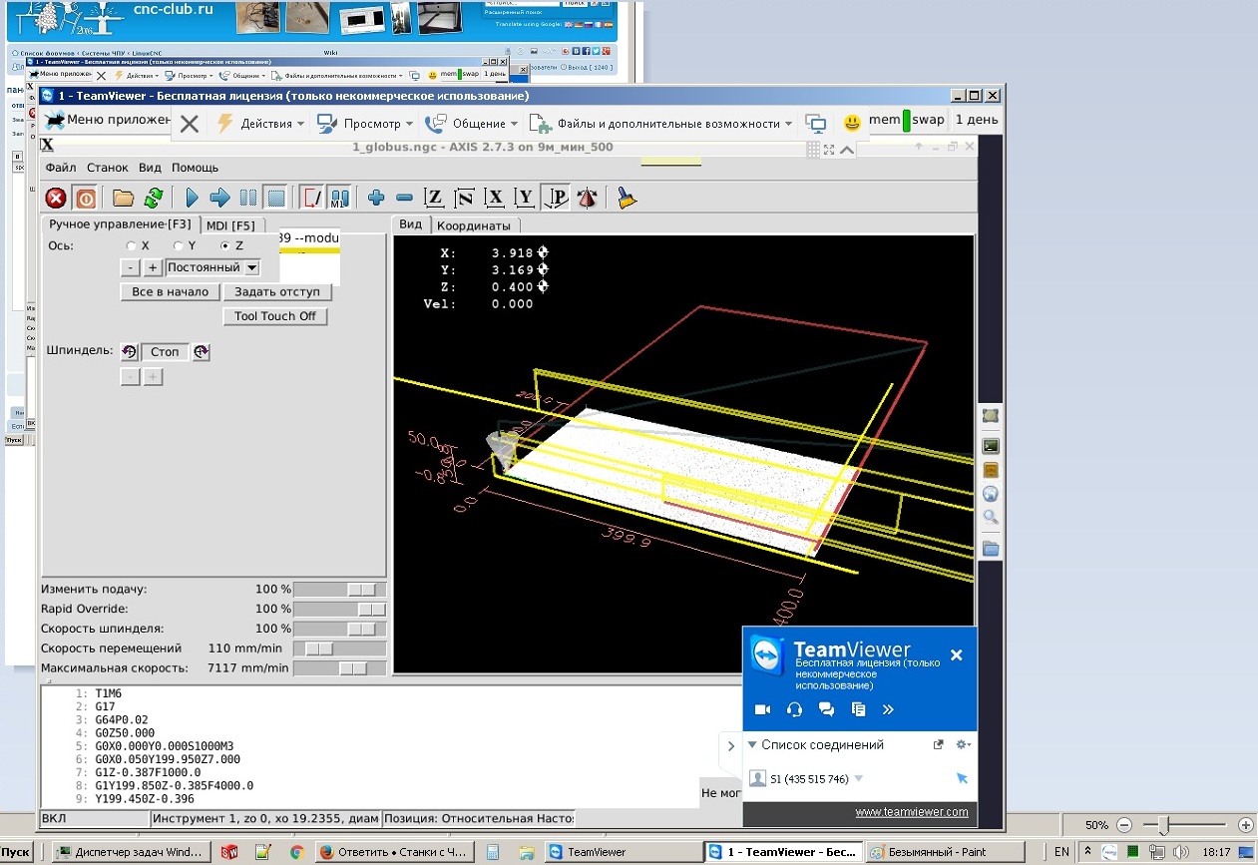
Task: Execute next line step arrow icon
Action: pyautogui.click(x=220, y=198)
